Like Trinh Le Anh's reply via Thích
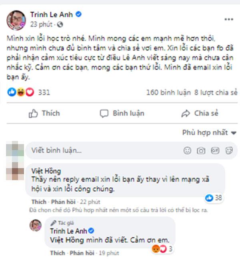The width and height of the screenshot is (240, 261). (x=58, y=253)
